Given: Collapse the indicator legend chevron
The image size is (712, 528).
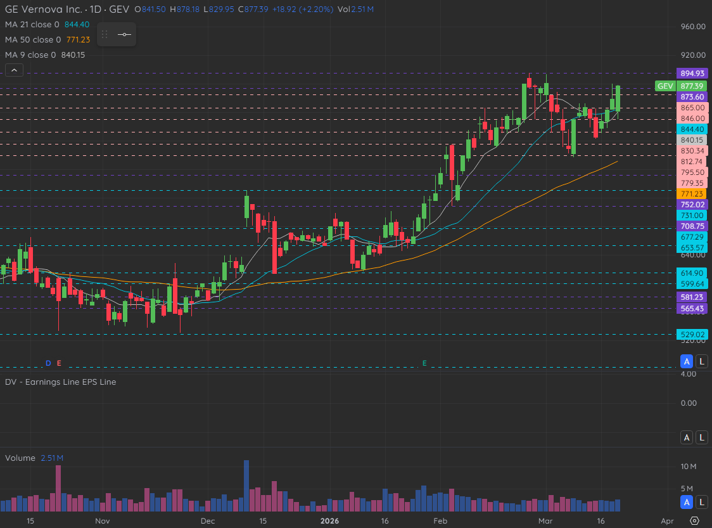Looking at the screenshot, I should click(14, 70).
